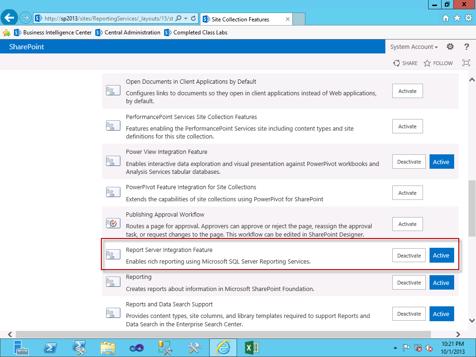Deactivate the Reporting feature
The height and width of the screenshot is (357, 476).
(409, 283)
